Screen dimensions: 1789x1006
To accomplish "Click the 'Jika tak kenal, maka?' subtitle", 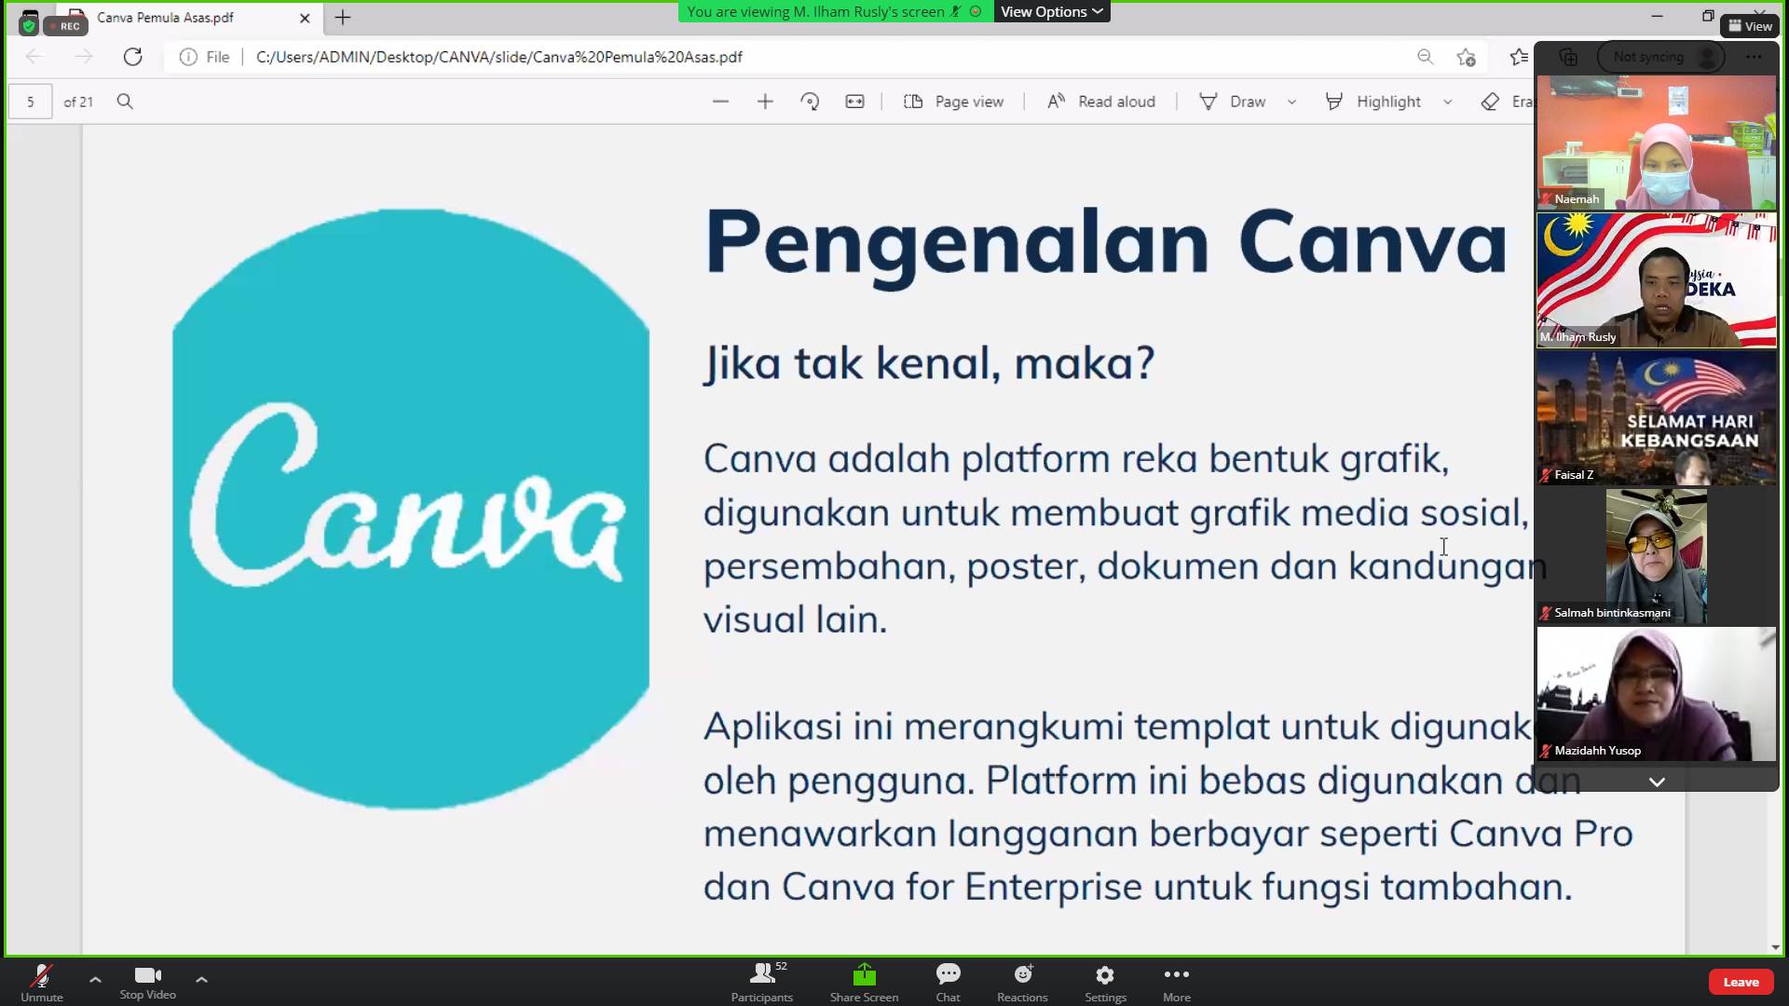I will click(929, 363).
